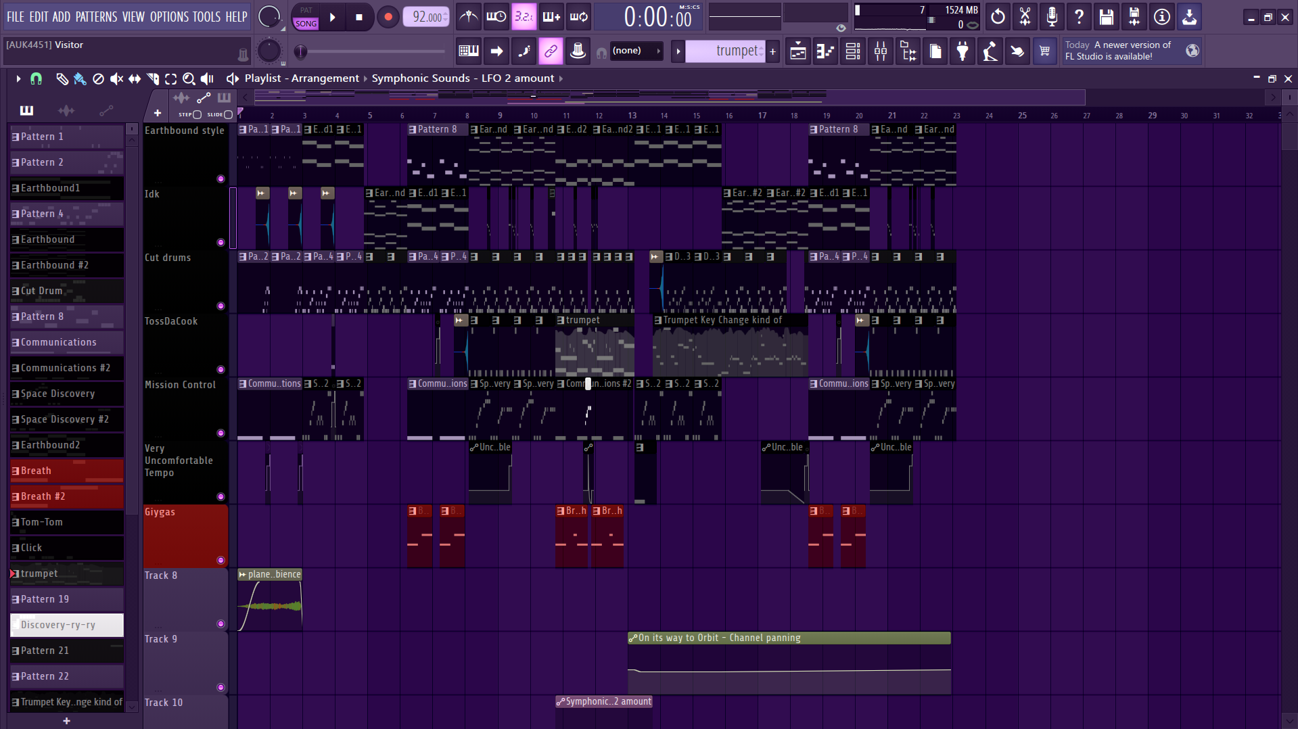Expand arrow after Symphonic Sounds - LFO 2 amount
This screenshot has width=1298, height=729.
pos(561,78)
